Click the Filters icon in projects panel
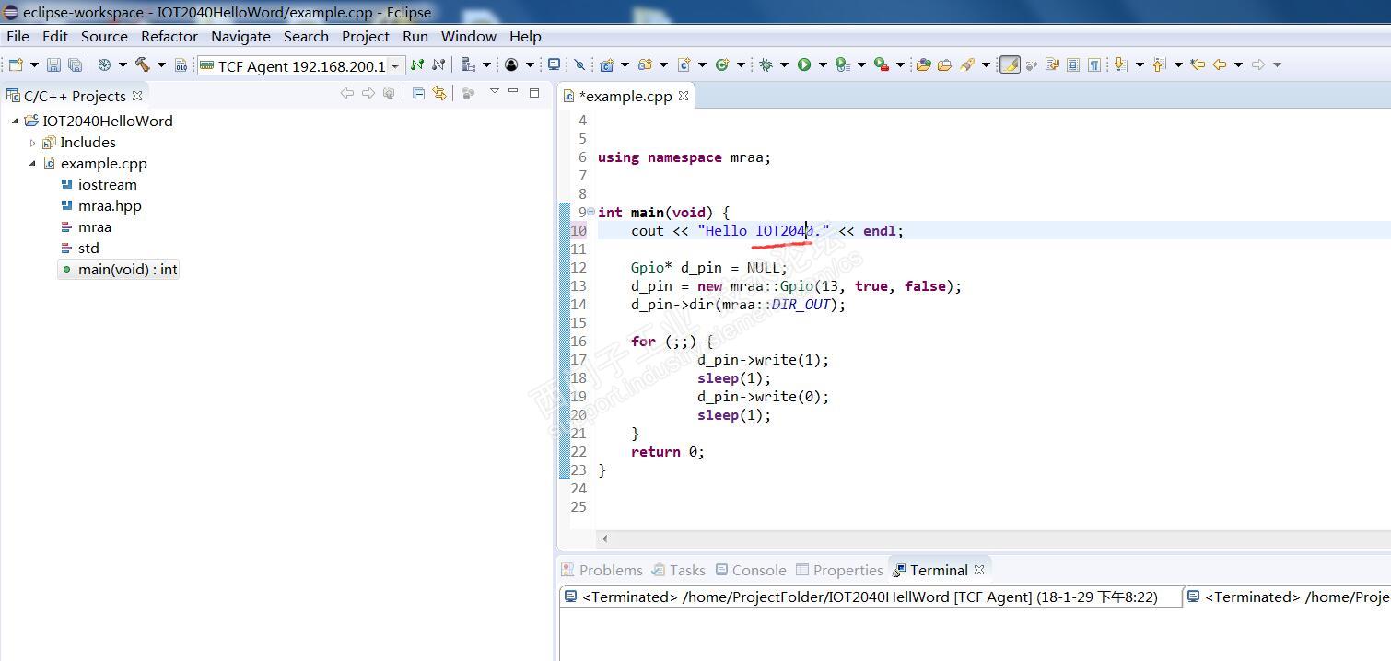The height and width of the screenshot is (661, 1391). click(468, 93)
